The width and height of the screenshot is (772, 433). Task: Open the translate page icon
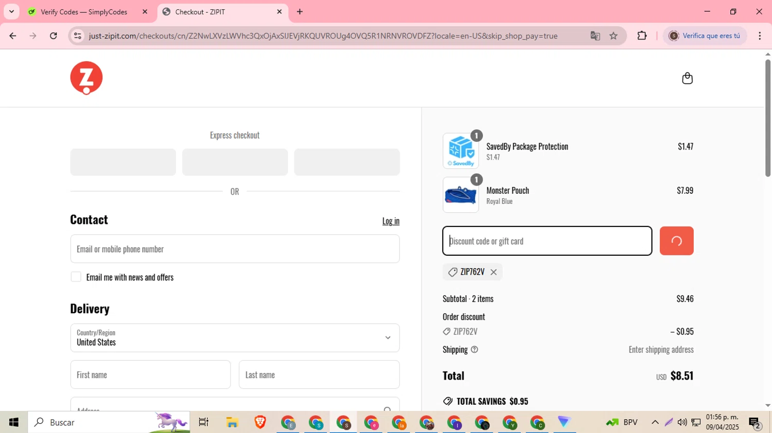pos(595,36)
